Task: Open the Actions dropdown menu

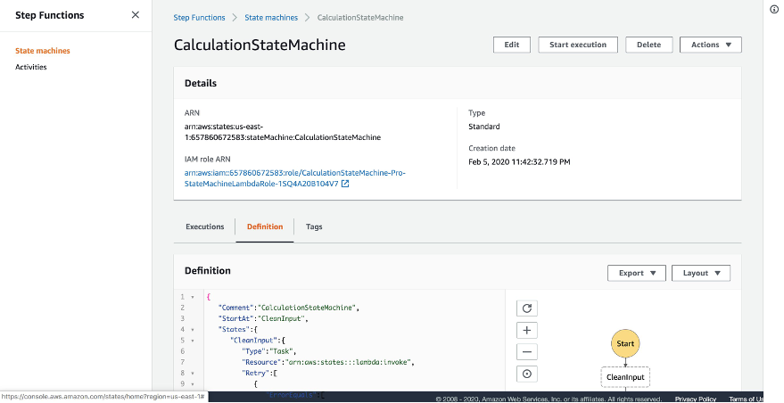Action: coord(711,45)
